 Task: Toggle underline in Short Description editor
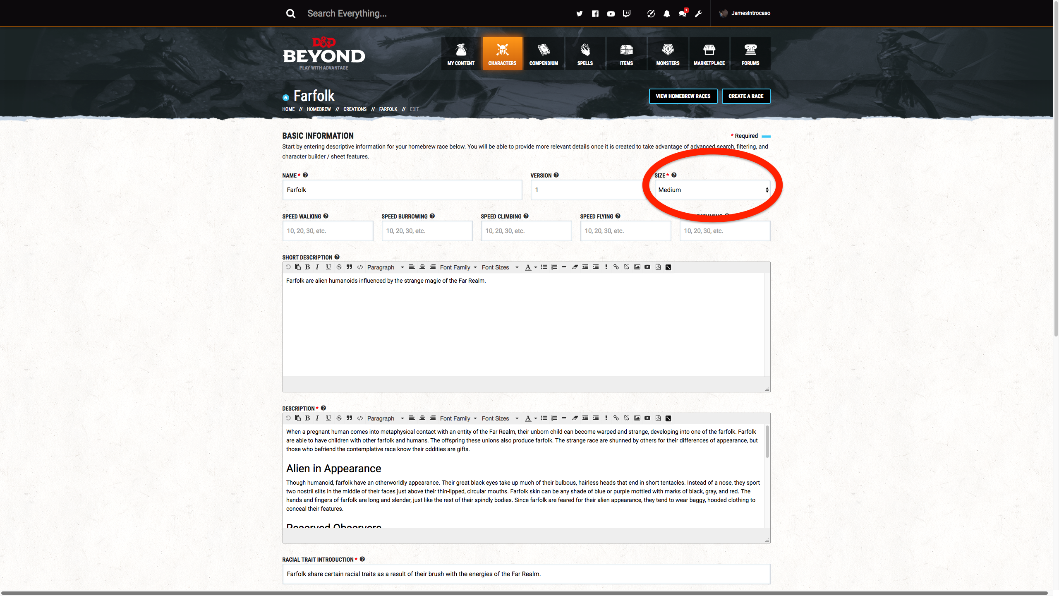[x=328, y=267]
